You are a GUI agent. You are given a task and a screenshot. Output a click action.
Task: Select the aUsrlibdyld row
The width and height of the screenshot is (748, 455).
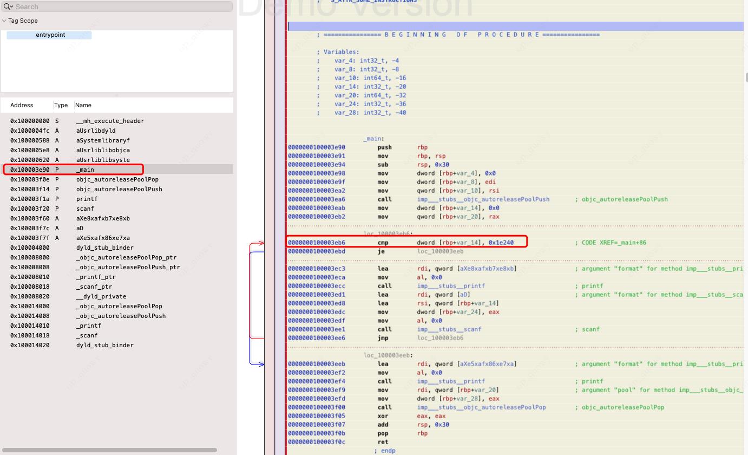pos(117,131)
